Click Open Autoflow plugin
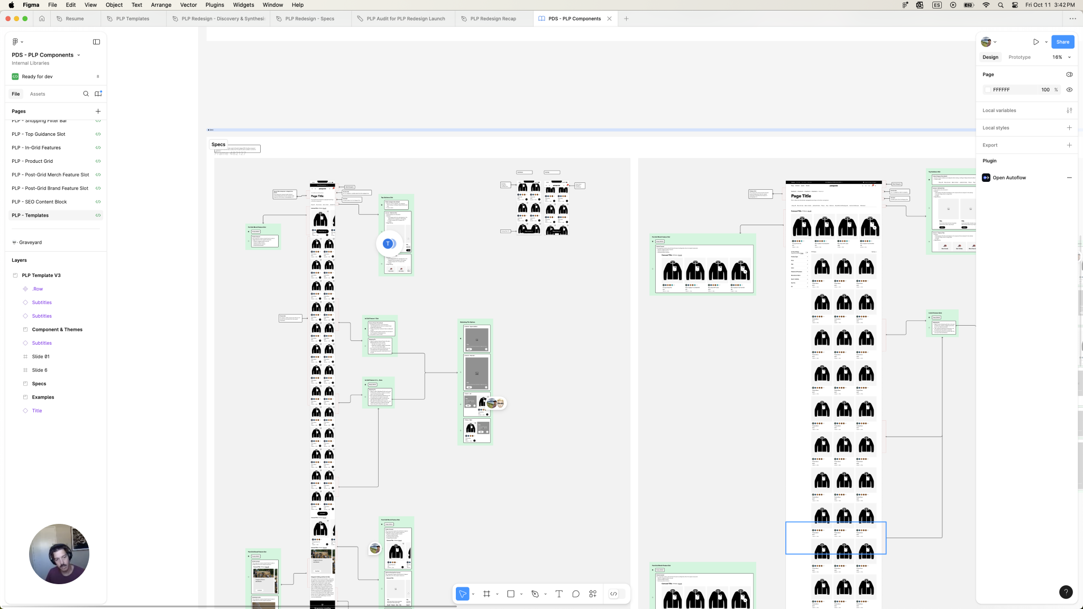This screenshot has height=609, width=1083. [1009, 178]
